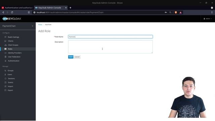The image size is (215, 121).
Task: Open User Federation menu item
Action: click(x=14, y=57)
